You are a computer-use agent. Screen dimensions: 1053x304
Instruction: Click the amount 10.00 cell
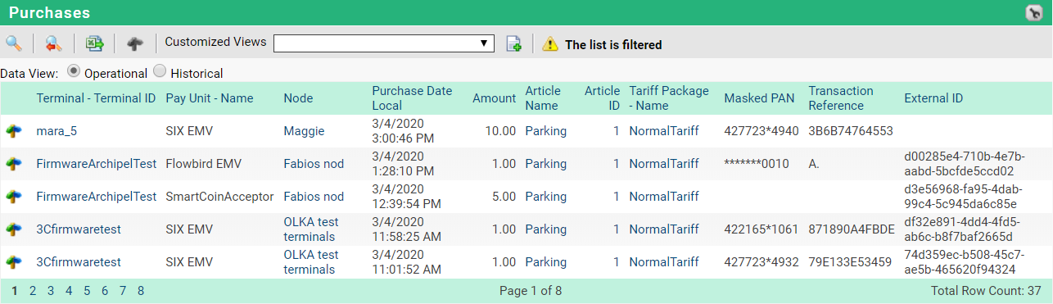click(500, 131)
